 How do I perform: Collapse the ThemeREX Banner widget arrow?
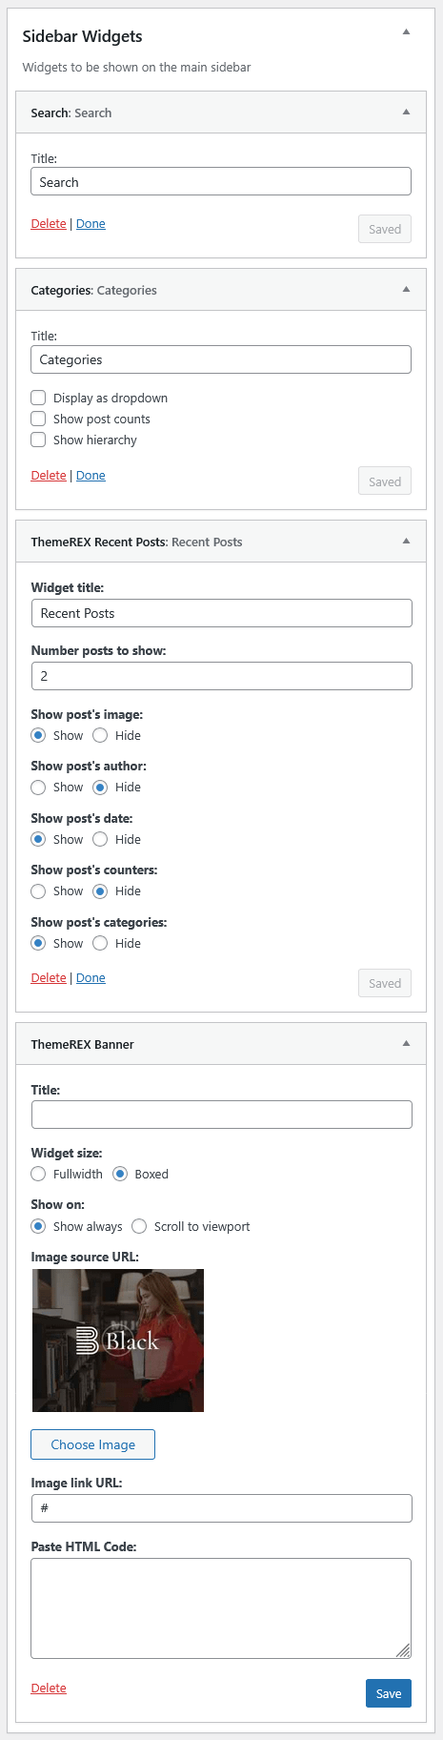406,1044
